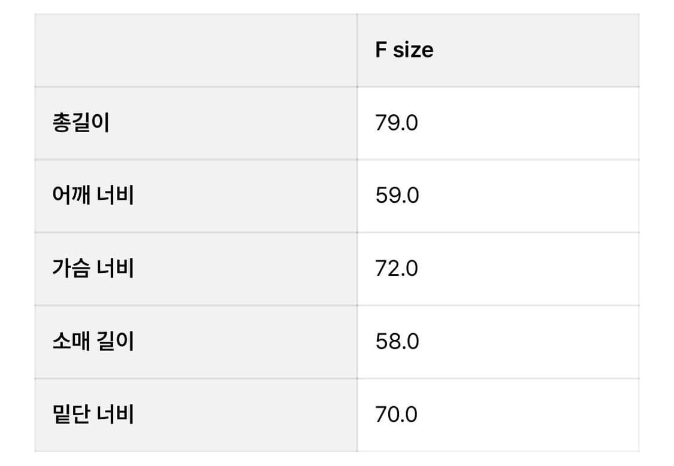The image size is (674, 466).
Task: Click the "F size" column header
Action: tap(404, 50)
